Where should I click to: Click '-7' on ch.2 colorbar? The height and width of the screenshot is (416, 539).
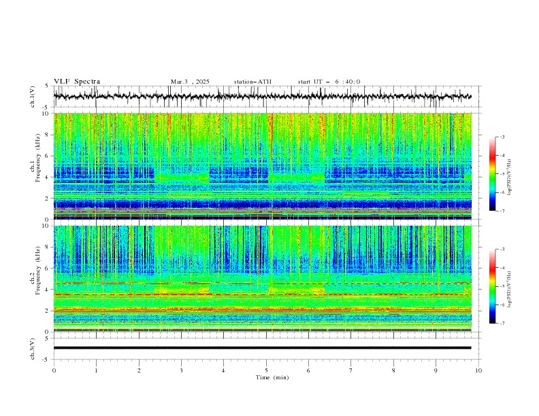coord(502,324)
